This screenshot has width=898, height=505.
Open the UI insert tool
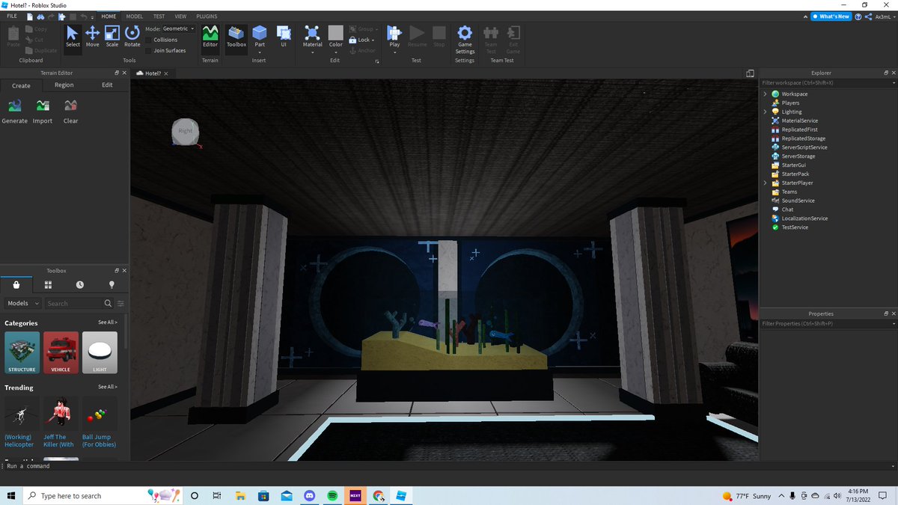[x=284, y=36]
